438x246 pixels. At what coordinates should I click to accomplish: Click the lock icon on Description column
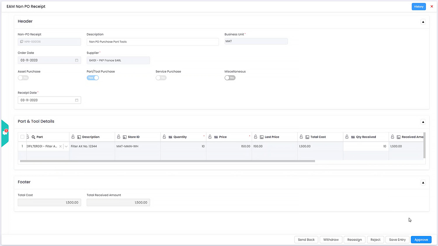click(73, 137)
